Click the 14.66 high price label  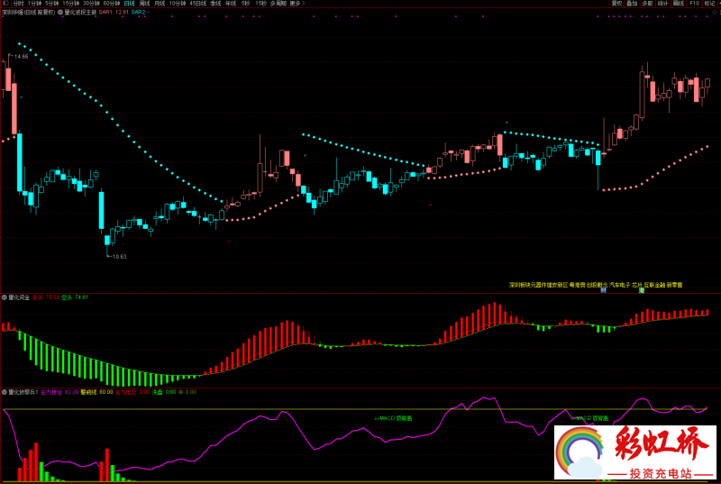coord(21,56)
